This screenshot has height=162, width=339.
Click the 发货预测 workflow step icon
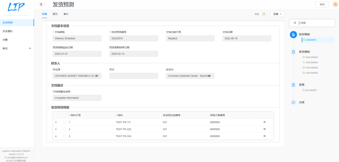tap(293, 35)
